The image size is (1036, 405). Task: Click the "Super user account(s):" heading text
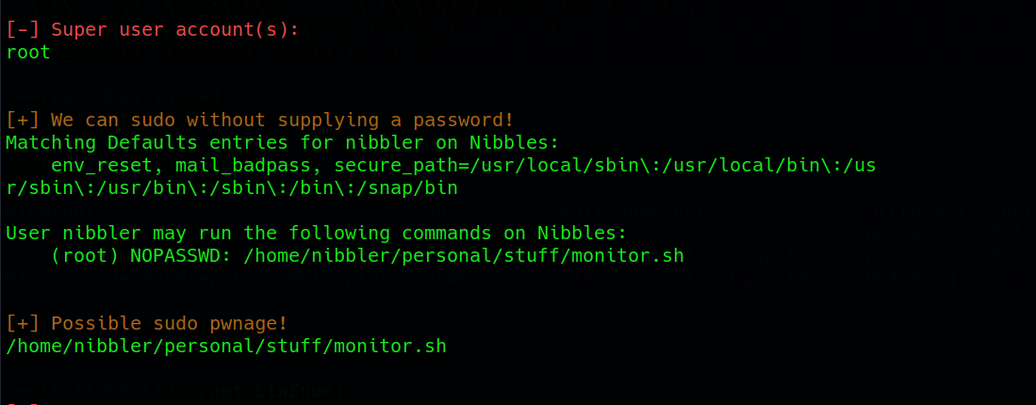tap(174, 30)
